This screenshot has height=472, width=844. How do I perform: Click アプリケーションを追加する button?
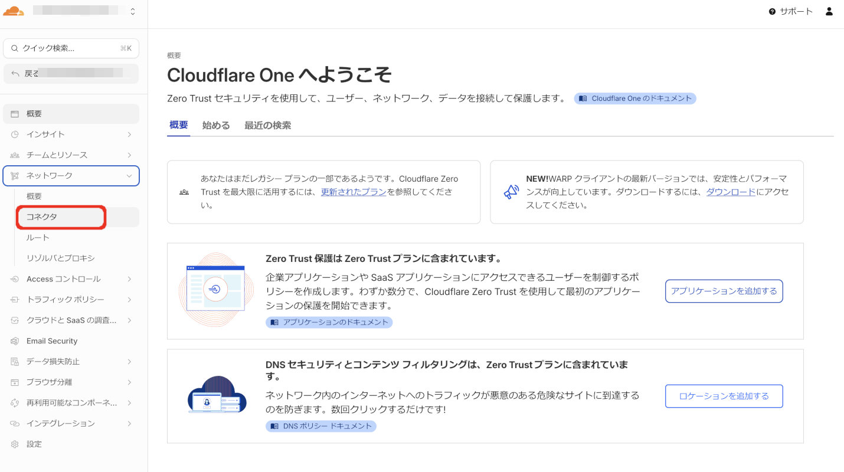click(724, 291)
